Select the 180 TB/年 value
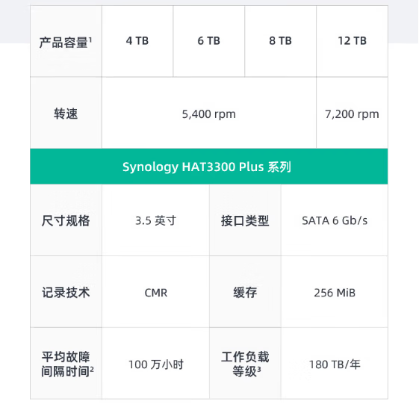The width and height of the screenshot is (419, 419). [335, 364]
